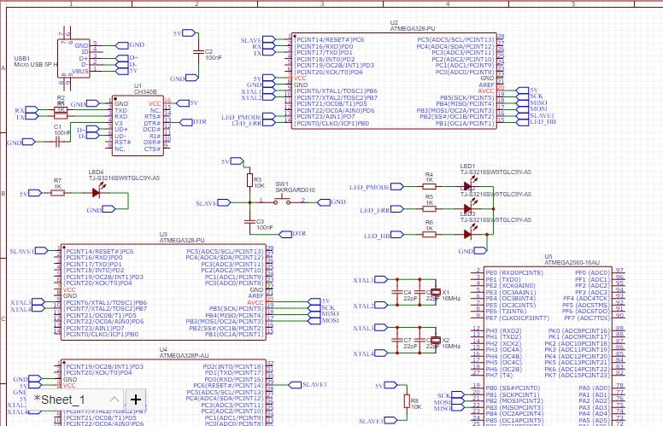Image resolution: width=663 pixels, height=426 pixels.
Task: Click the SLAVE1 net port right of U4
Action: click(x=295, y=384)
